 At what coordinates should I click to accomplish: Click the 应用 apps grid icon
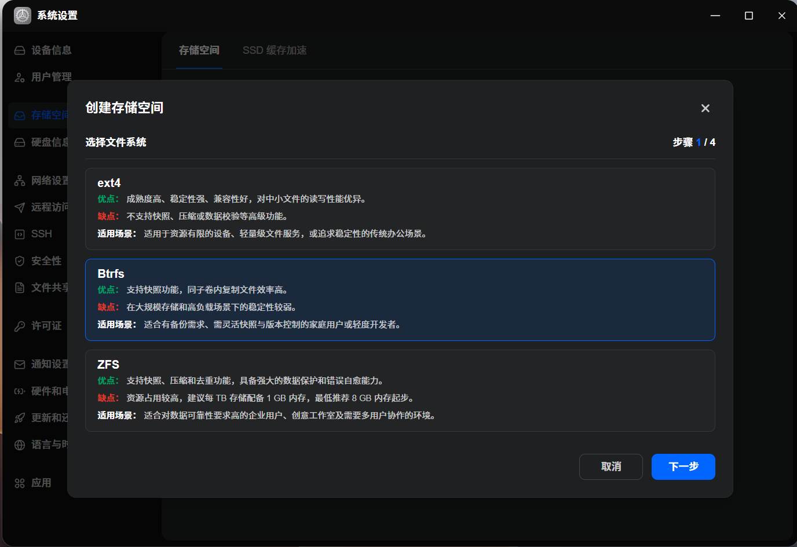(20, 483)
